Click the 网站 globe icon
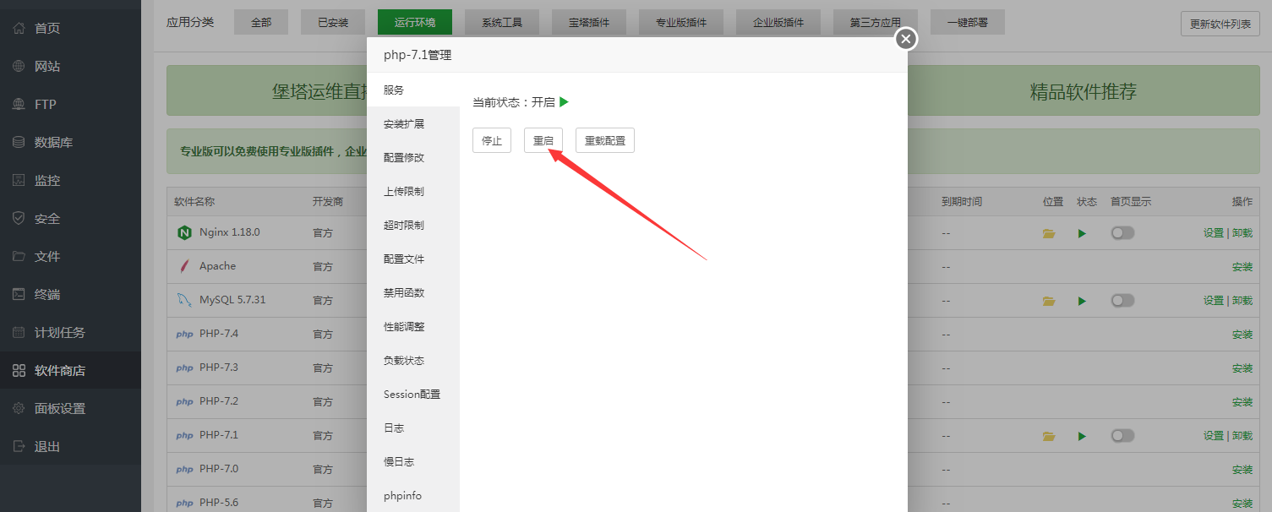The width and height of the screenshot is (1272, 512). [19, 66]
